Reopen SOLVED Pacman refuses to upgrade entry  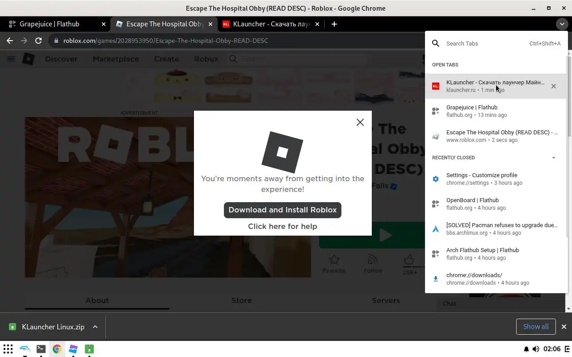496,229
